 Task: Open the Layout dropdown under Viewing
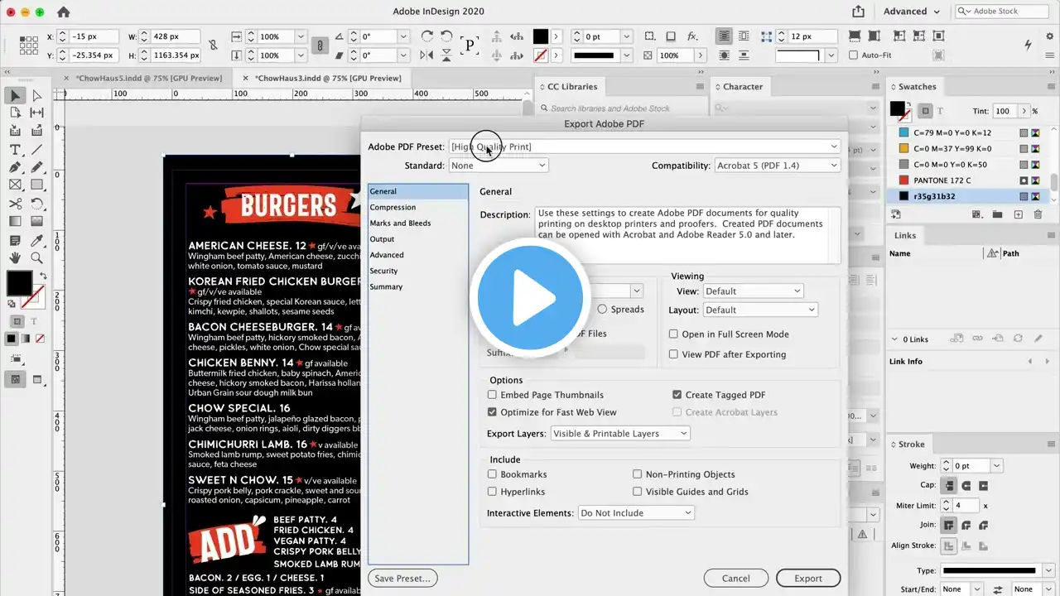[760, 310]
